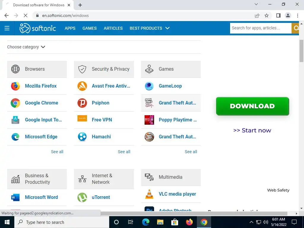Viewport: 304px width, 228px height.
Task: Click the vertical page scrollbar thumb
Action: tap(301, 51)
